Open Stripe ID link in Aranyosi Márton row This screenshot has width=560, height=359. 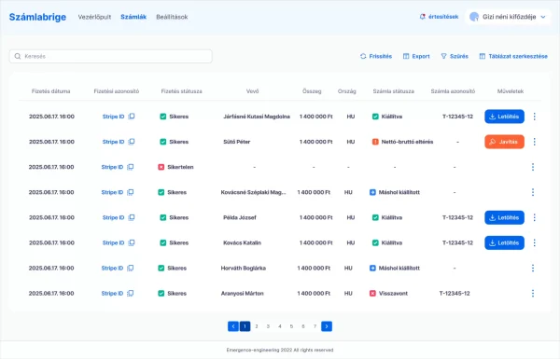[112, 294]
